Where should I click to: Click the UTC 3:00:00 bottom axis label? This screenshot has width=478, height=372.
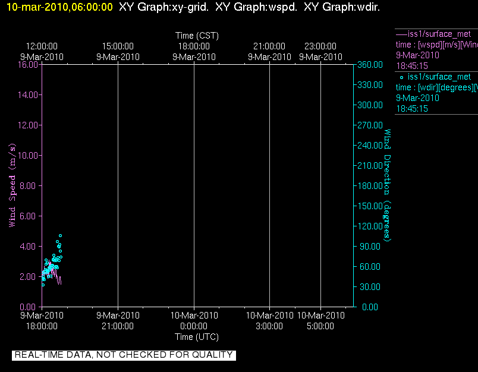[x=269, y=326]
